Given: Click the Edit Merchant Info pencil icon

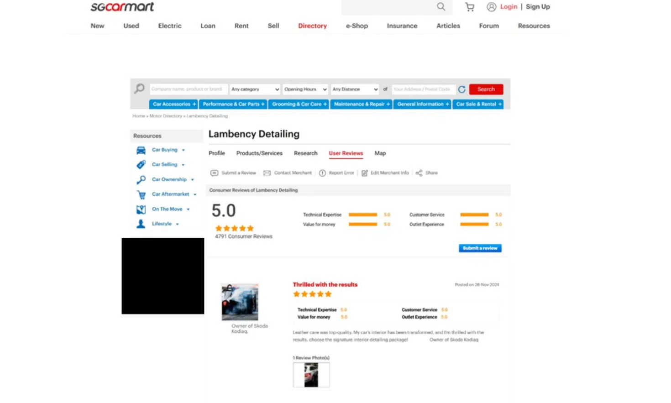Looking at the screenshot, I should 365,173.
